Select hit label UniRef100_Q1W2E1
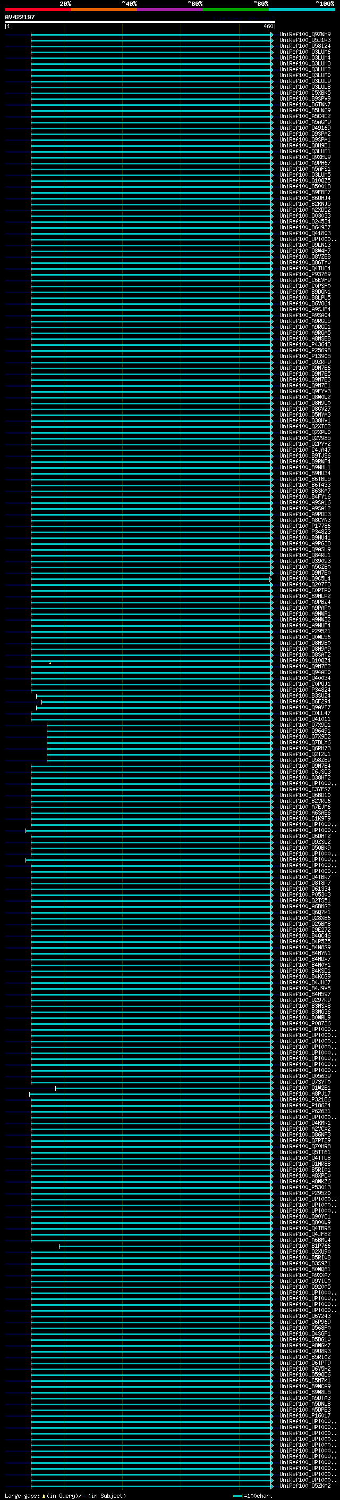Screen dimensions: 340x1500 pyautogui.click(x=305, y=1088)
